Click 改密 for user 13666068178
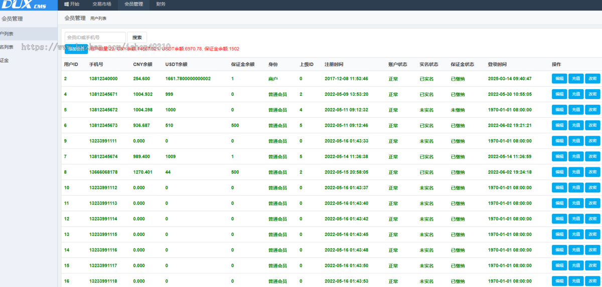Screen dimensions: 602x287 click(x=592, y=172)
